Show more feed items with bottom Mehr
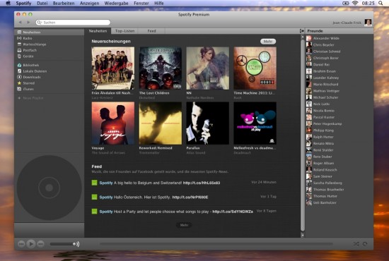The width and height of the screenshot is (389, 261). (184, 225)
